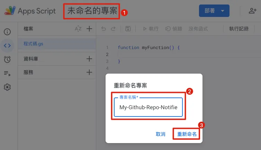Viewport: 261px width, 150px height.
Task: Sort files alphabetically with AZ icon
Action: coord(78,29)
